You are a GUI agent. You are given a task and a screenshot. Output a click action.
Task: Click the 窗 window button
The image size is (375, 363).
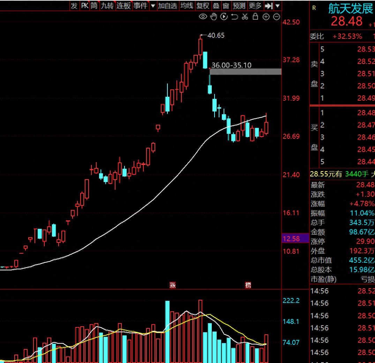coord(226,6)
